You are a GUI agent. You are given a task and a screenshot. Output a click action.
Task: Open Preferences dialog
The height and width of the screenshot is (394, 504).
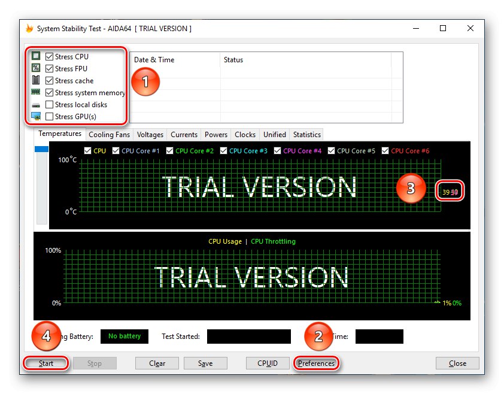[x=316, y=363]
